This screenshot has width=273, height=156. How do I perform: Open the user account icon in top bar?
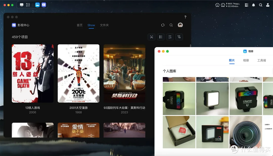pyautogui.click(x=268, y=5)
